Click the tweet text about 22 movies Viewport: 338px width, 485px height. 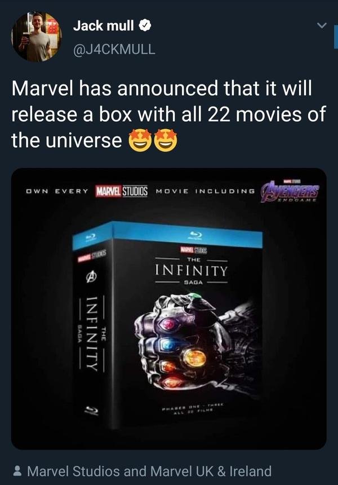pos(168,114)
